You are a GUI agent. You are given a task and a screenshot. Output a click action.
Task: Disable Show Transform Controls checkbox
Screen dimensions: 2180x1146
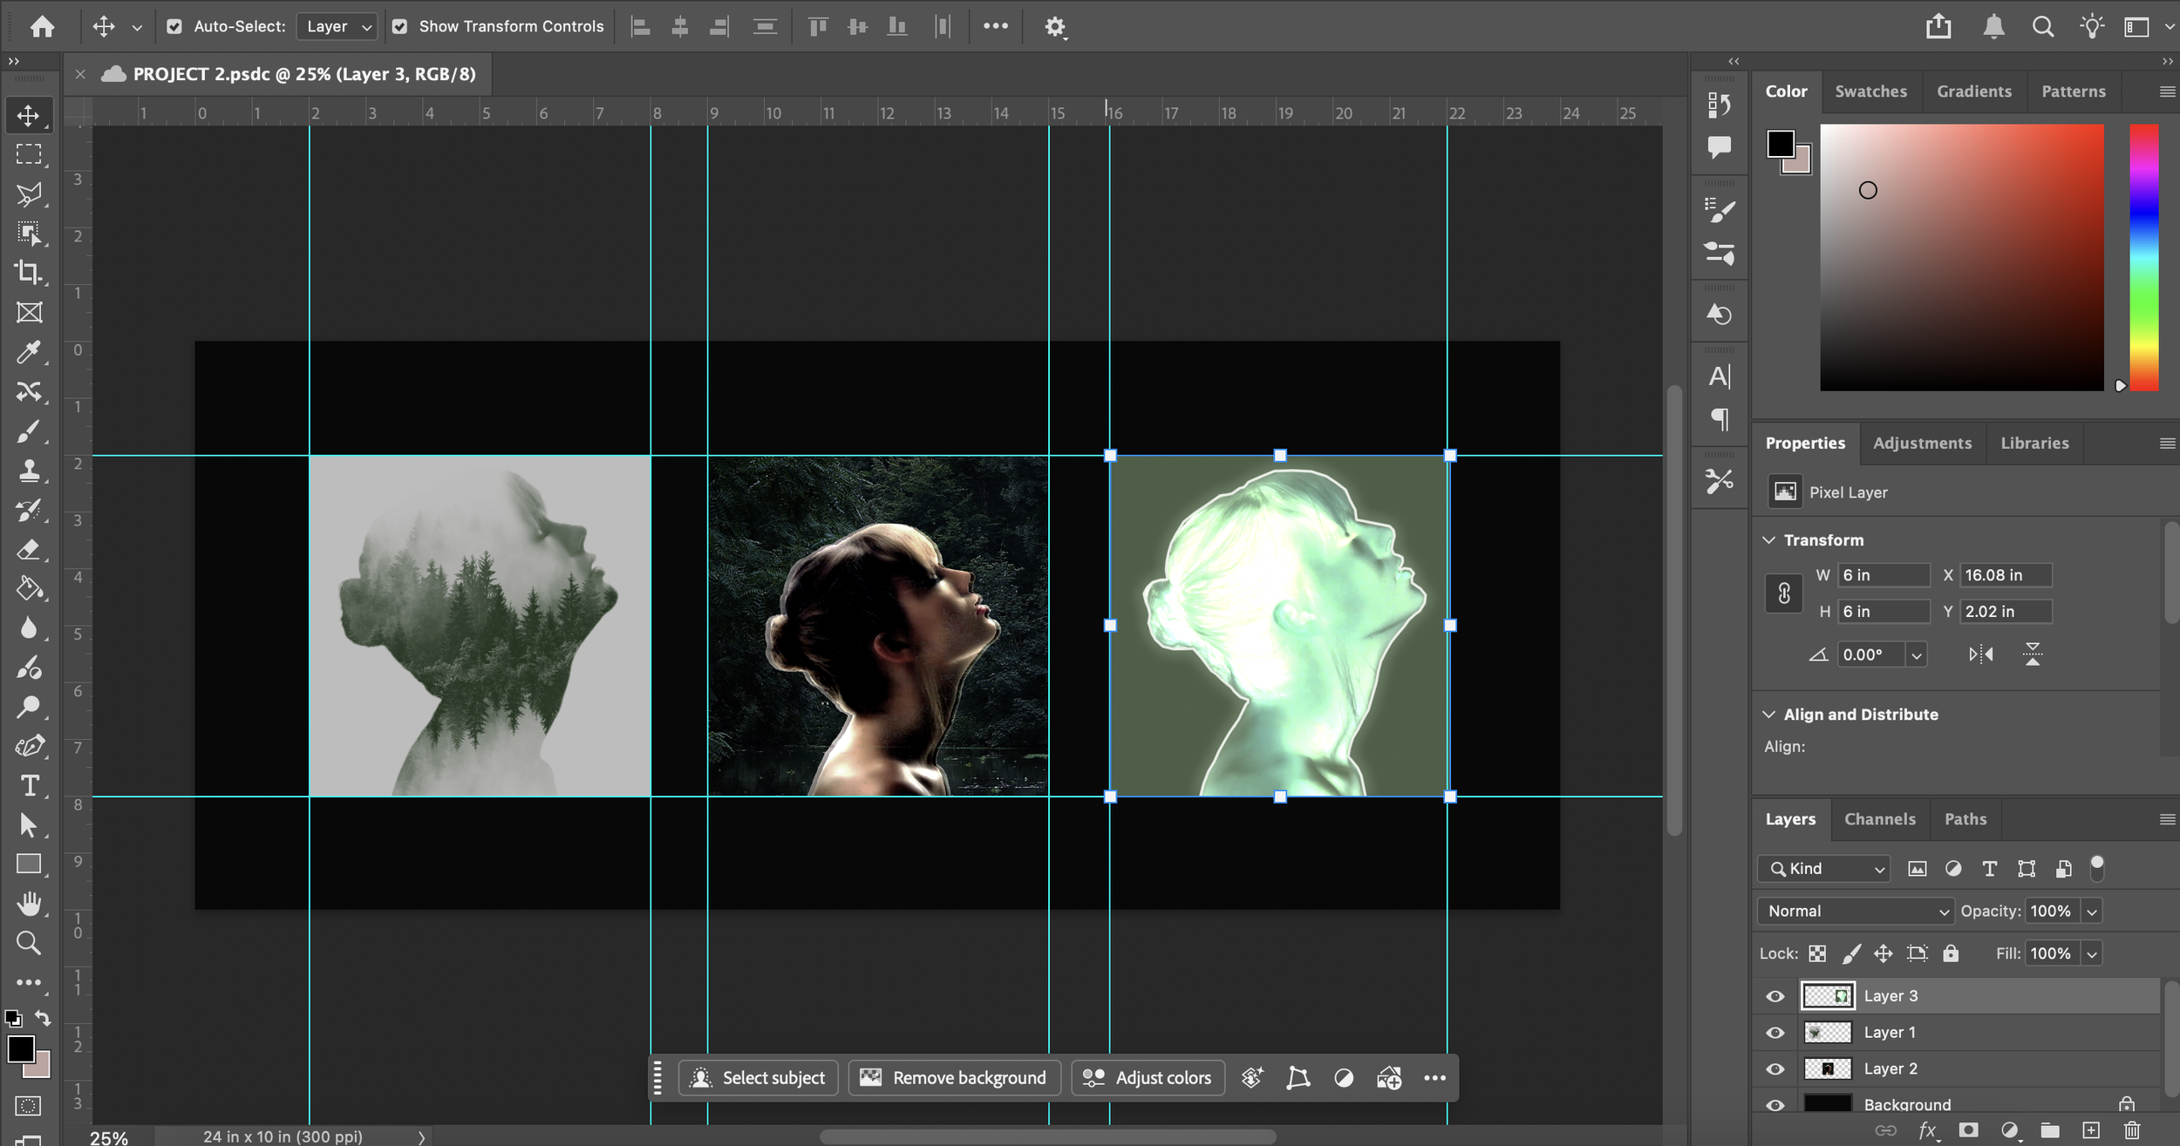pos(399,26)
